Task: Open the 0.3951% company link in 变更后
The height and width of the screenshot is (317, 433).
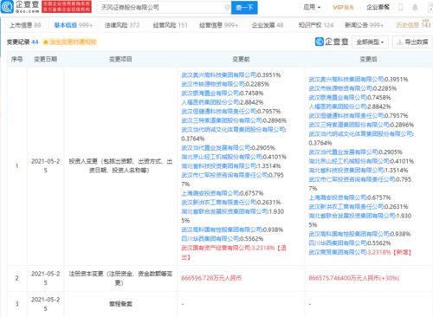Action: point(346,80)
